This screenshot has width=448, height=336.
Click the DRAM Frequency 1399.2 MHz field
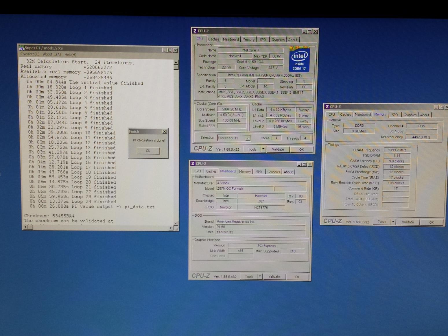397,150
